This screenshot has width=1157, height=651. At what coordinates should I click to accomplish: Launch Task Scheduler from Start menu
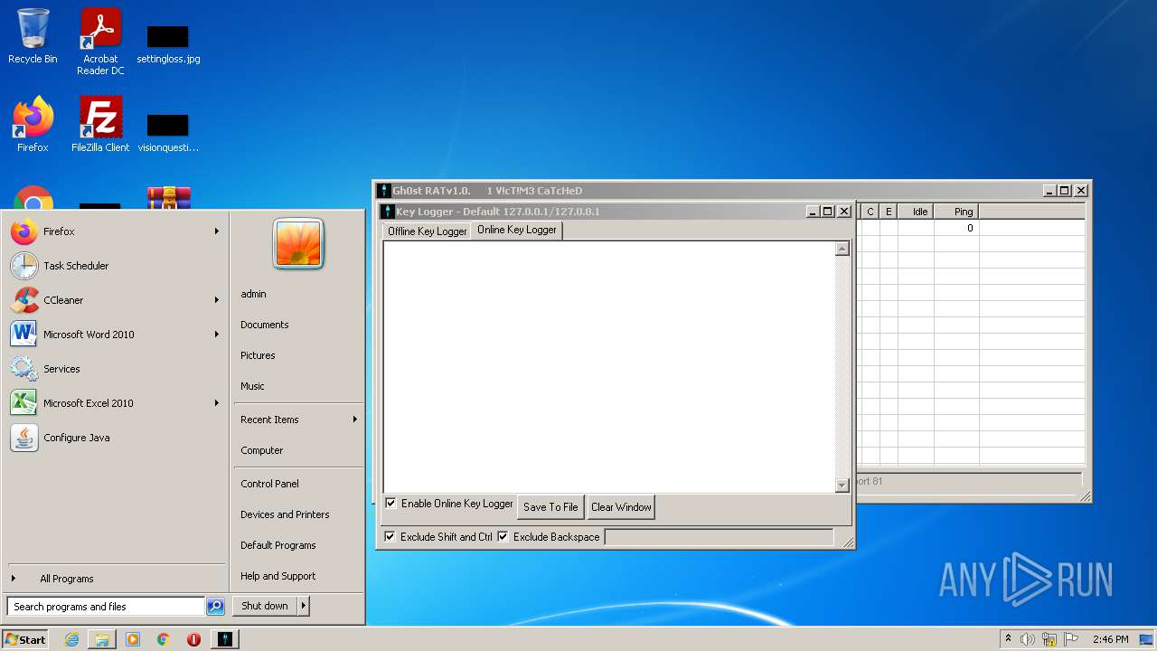tap(115, 266)
